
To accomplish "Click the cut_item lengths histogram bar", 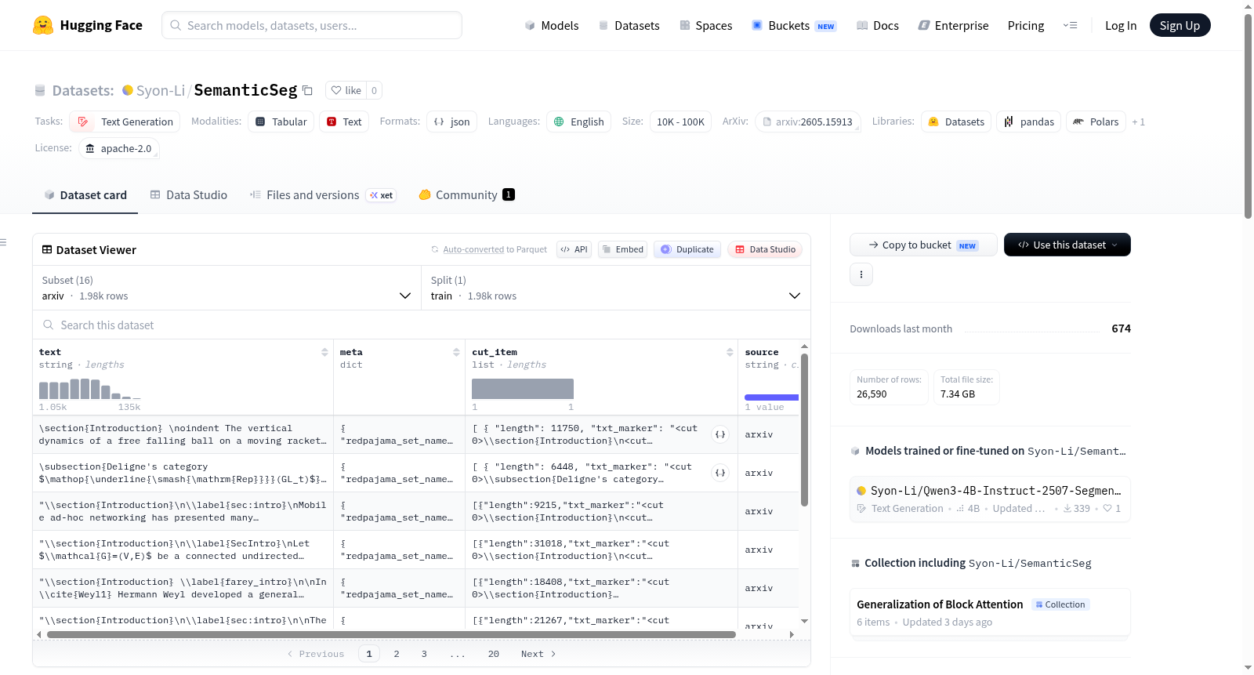I will 523,389.
